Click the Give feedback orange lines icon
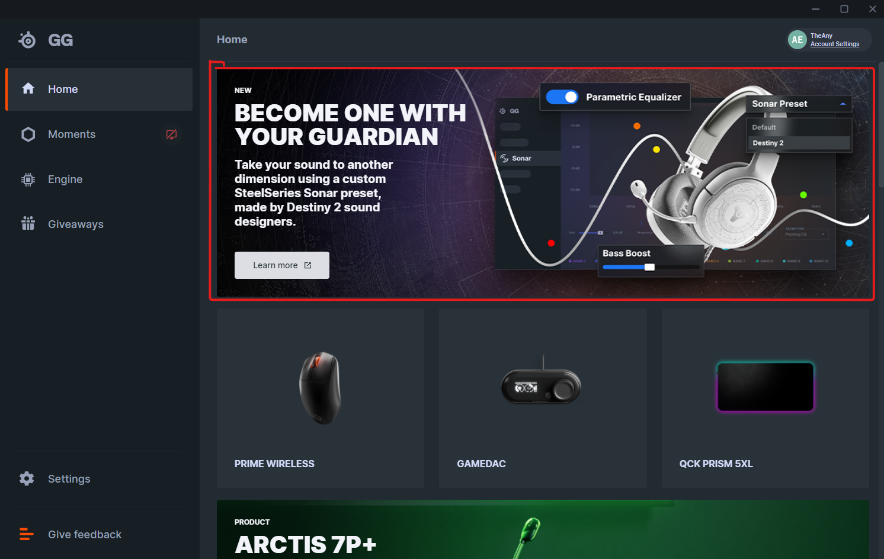Image resolution: width=884 pixels, height=559 pixels. pos(26,534)
